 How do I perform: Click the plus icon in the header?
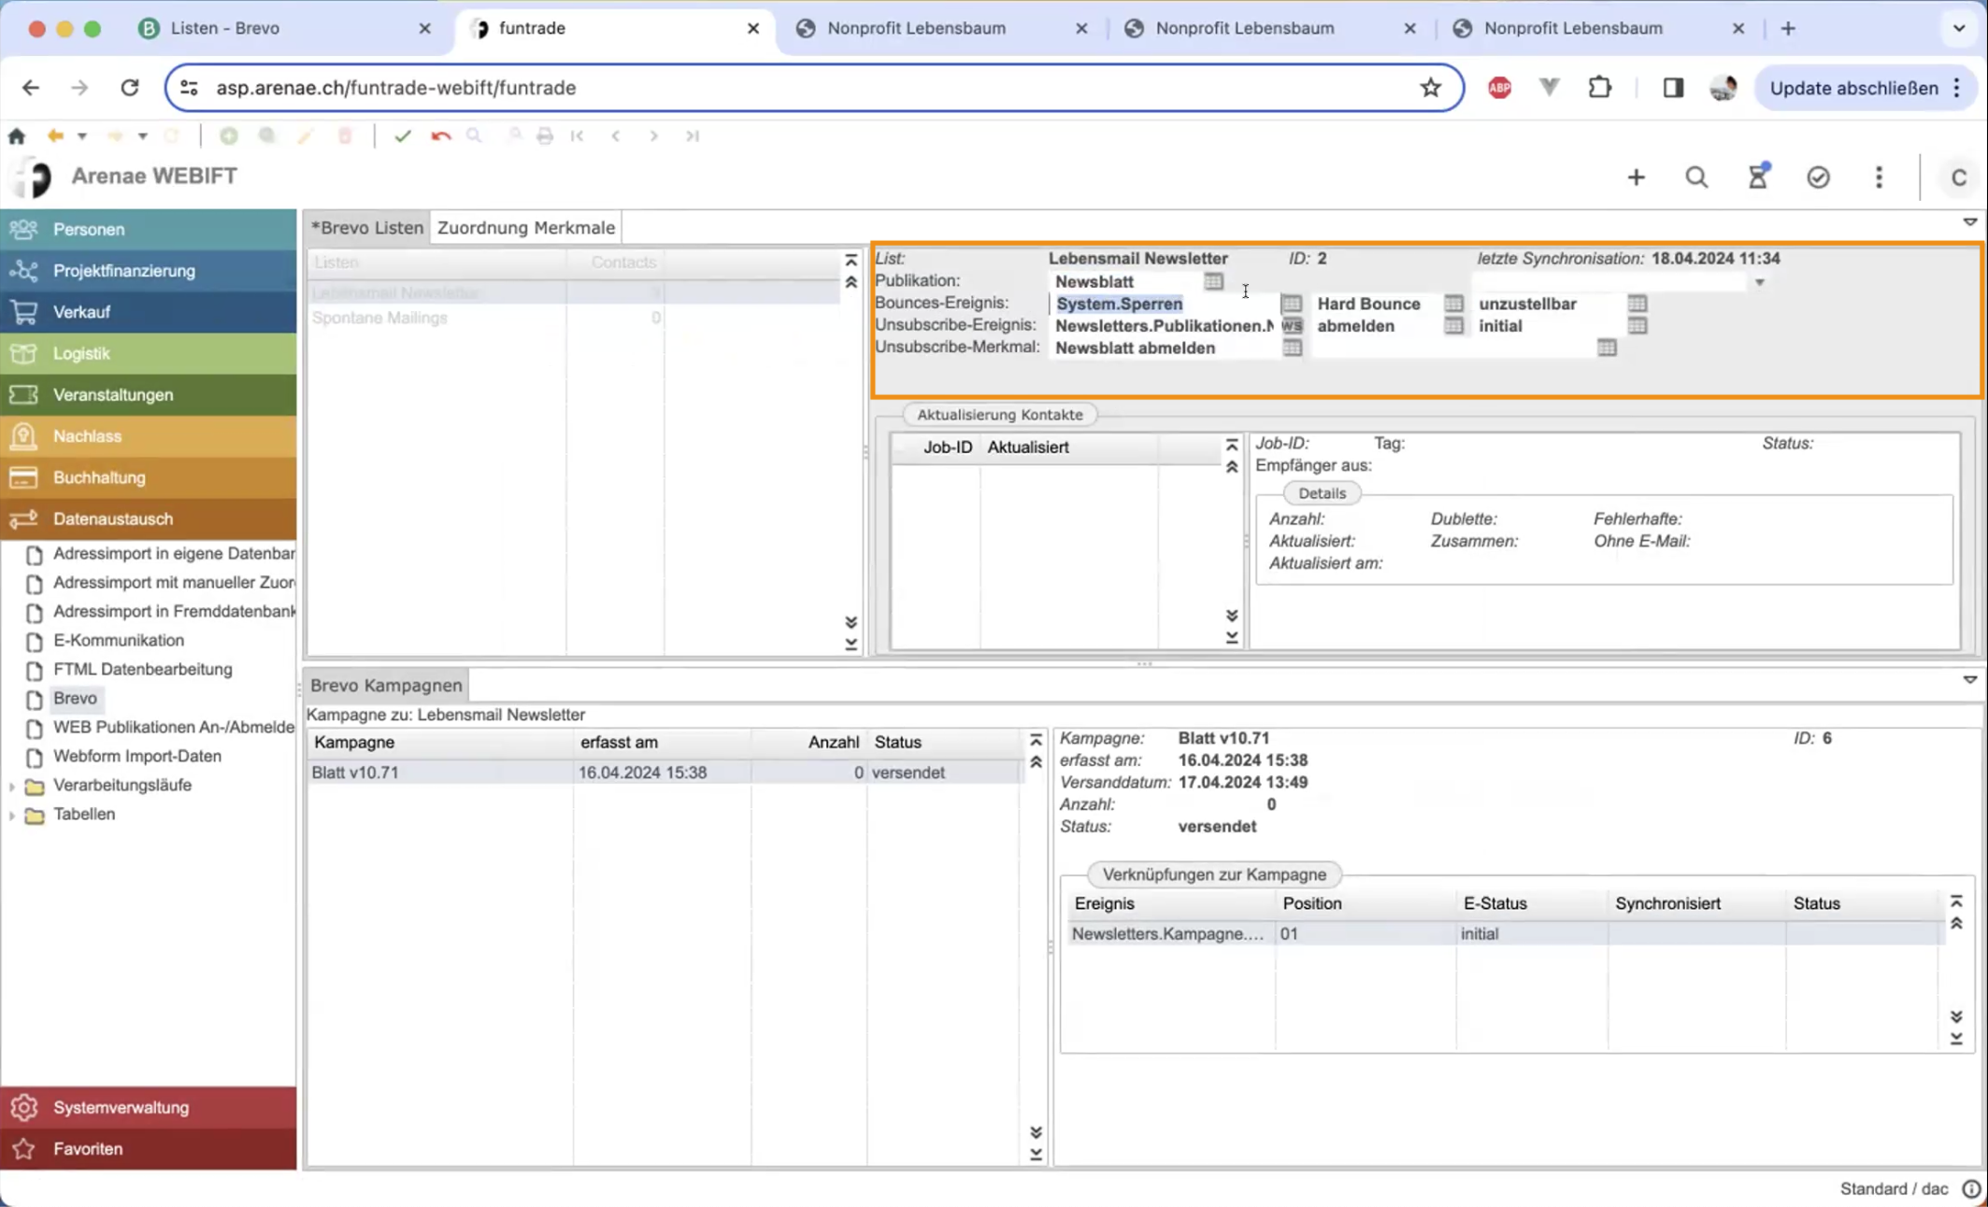click(x=1636, y=177)
